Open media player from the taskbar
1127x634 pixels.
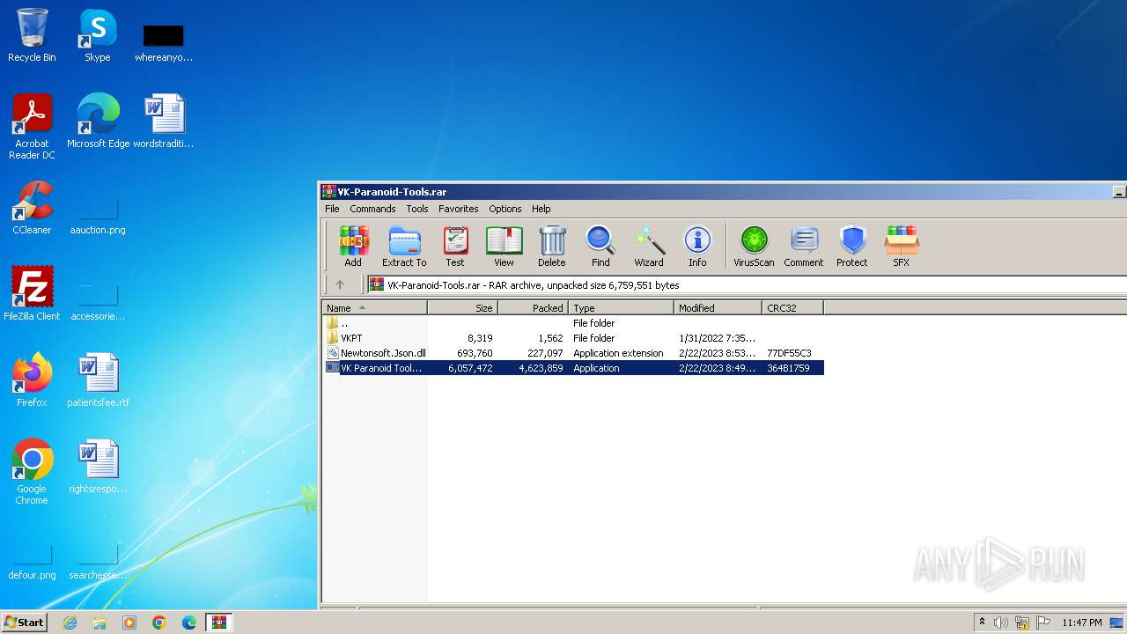coord(129,623)
